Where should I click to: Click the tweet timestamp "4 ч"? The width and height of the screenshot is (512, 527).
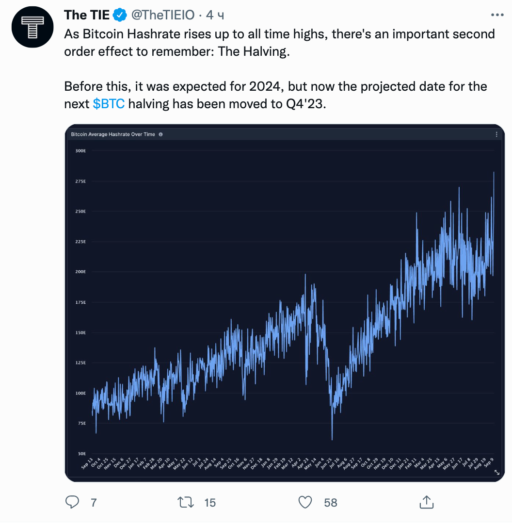215,16
